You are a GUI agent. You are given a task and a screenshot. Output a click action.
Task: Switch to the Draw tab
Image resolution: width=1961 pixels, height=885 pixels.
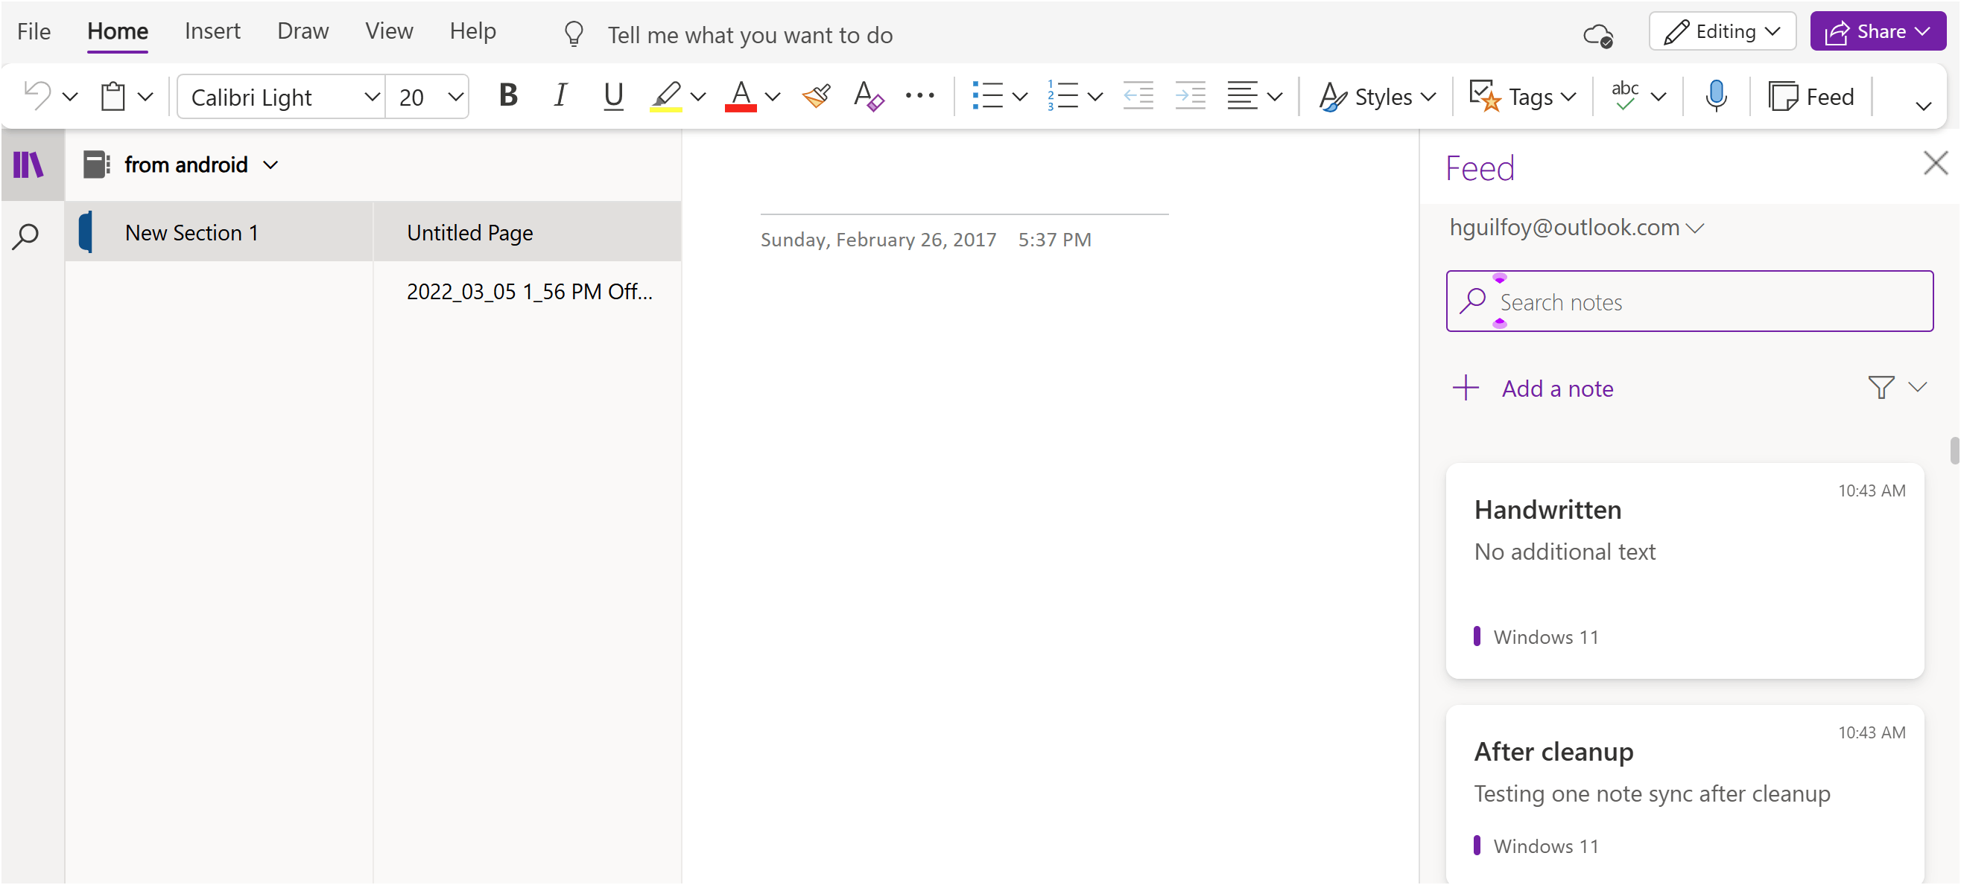point(302,31)
